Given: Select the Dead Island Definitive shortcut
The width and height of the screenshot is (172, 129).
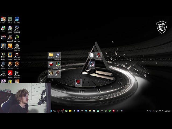Looking at the screenshot, I should click(x=99, y=56).
